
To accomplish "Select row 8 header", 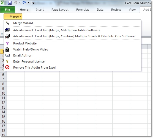I will pyautogui.click(x=3, y=84).
